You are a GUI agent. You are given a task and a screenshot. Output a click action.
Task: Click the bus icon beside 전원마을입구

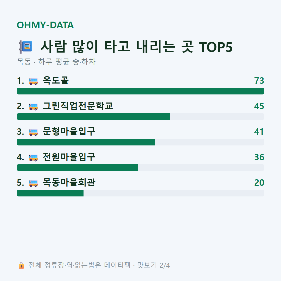pos(33,158)
